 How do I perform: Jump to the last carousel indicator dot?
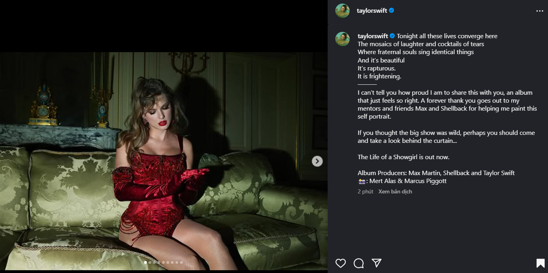(x=181, y=262)
